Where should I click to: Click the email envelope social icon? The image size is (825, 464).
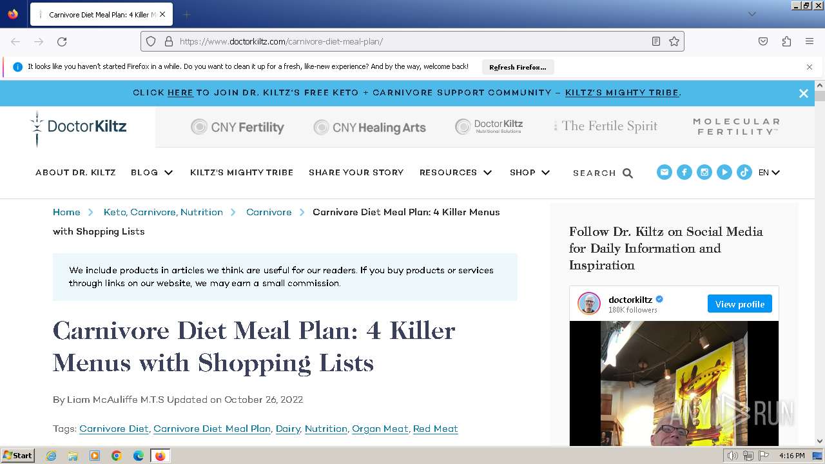[665, 172]
